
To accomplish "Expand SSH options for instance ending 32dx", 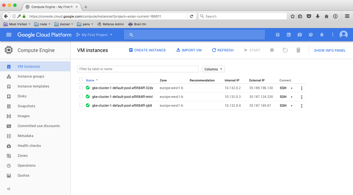I will click(292, 88).
